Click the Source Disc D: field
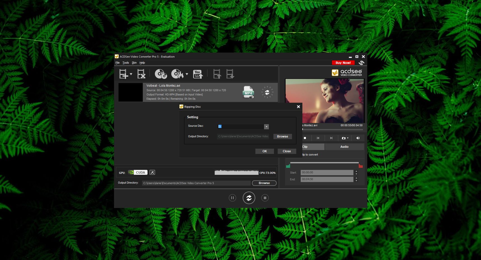Screen dimensions: 481x260 click(x=241, y=127)
